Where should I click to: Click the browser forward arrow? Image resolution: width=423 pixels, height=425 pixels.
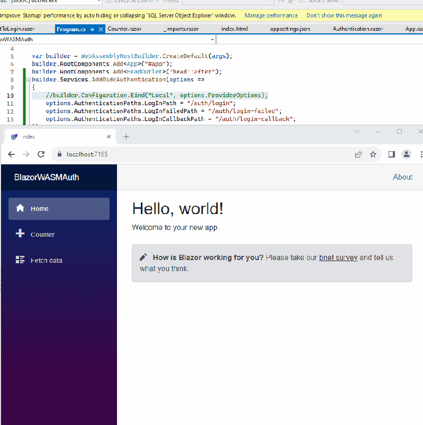[x=26, y=154]
